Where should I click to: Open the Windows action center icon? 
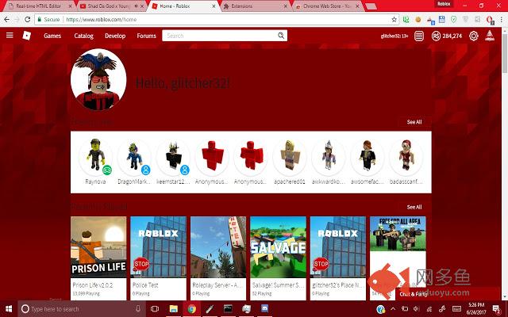coord(497,309)
